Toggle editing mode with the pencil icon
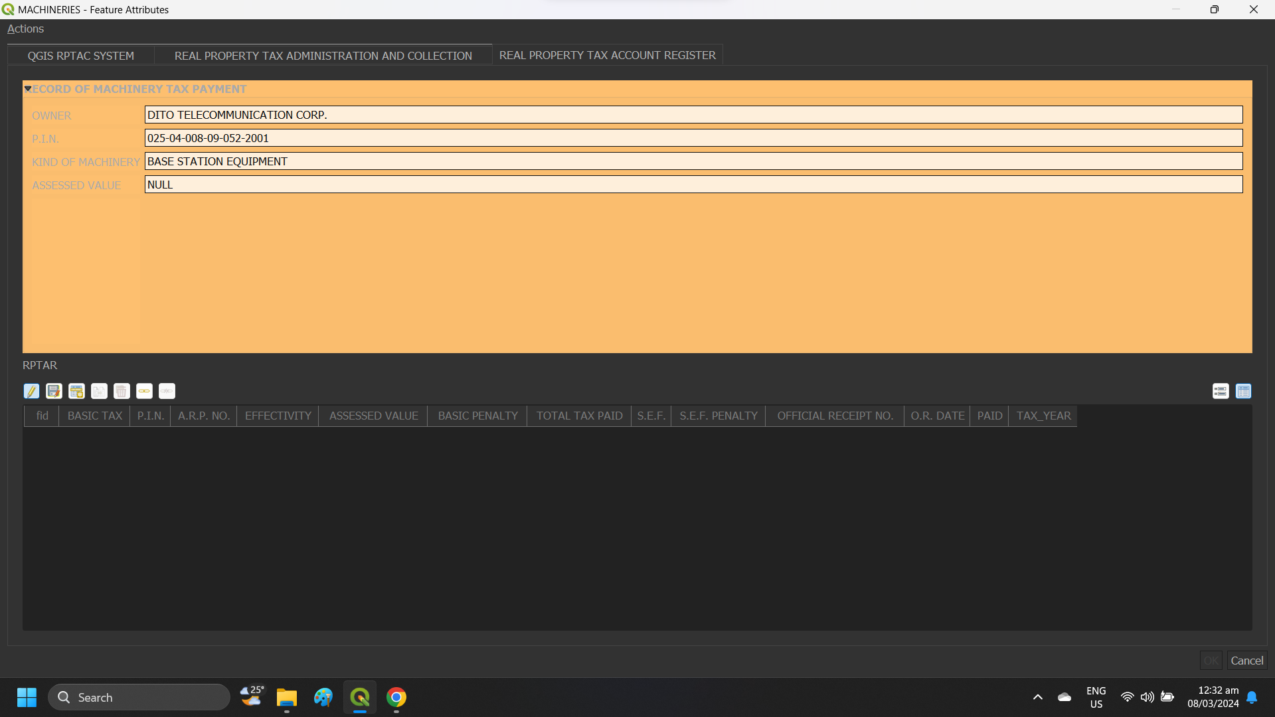 click(31, 391)
